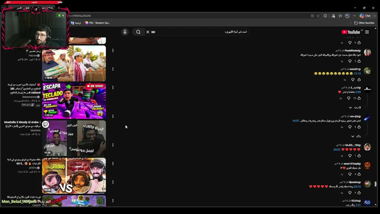This screenshot has width=380, height=214.
Task: Open vov-q3o's channel avatar
Action: pos(368,119)
